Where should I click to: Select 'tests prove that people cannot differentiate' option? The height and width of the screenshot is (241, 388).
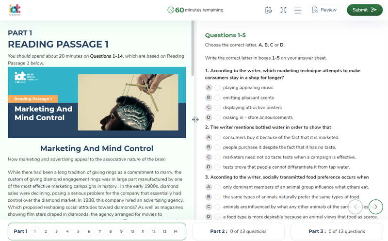tap(217, 167)
